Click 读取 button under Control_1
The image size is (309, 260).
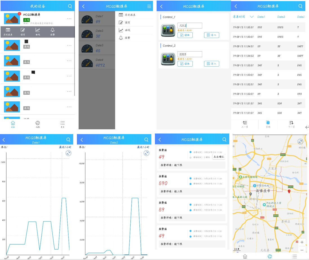pyautogui.click(x=185, y=35)
